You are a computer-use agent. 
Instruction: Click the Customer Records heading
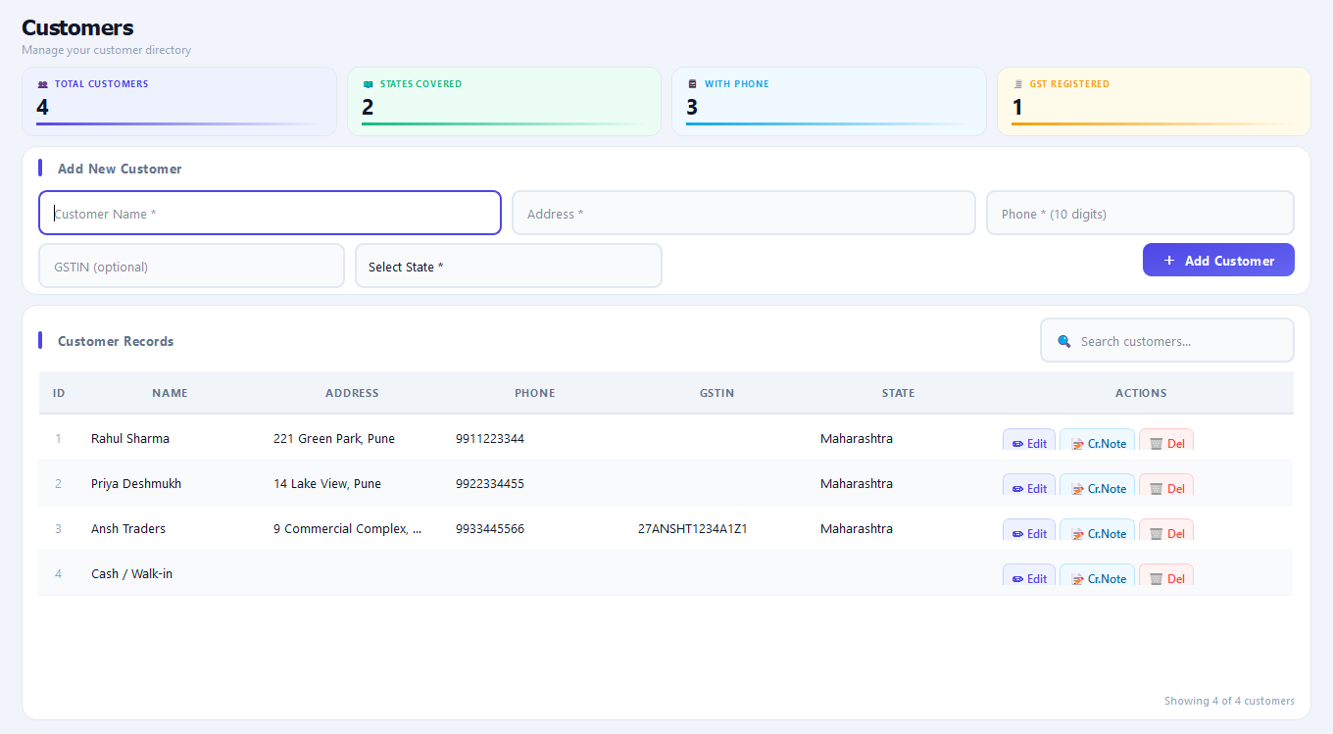(x=116, y=341)
